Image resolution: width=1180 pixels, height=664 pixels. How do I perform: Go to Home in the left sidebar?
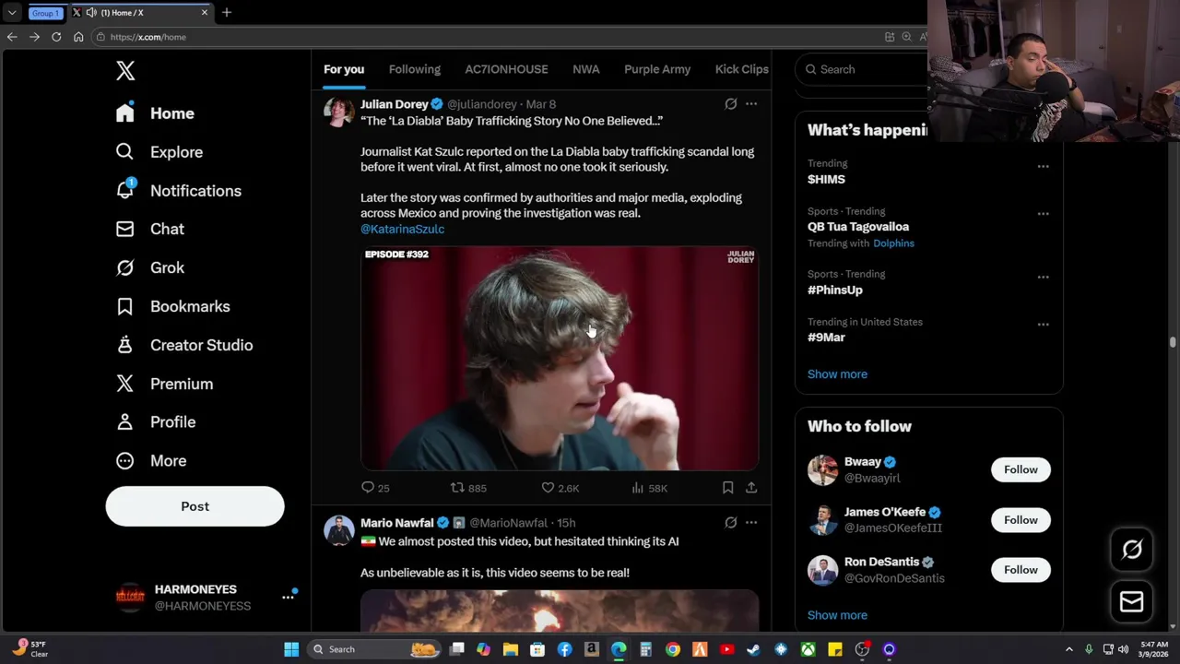coord(155,113)
